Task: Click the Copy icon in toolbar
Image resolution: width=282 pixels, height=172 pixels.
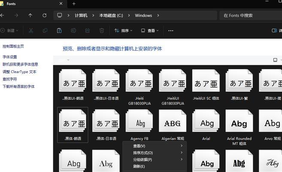Action: click(x=45, y=31)
